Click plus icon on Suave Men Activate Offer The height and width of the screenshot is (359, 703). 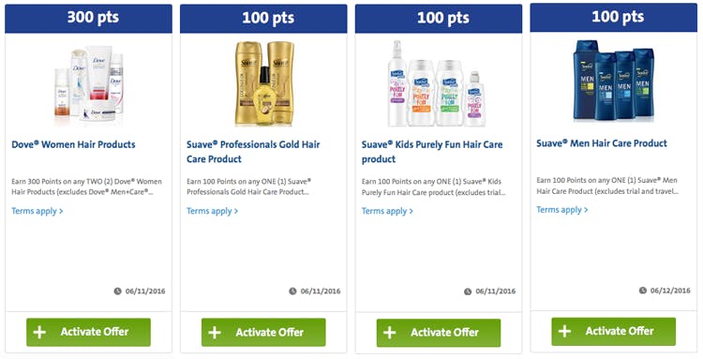(564, 331)
